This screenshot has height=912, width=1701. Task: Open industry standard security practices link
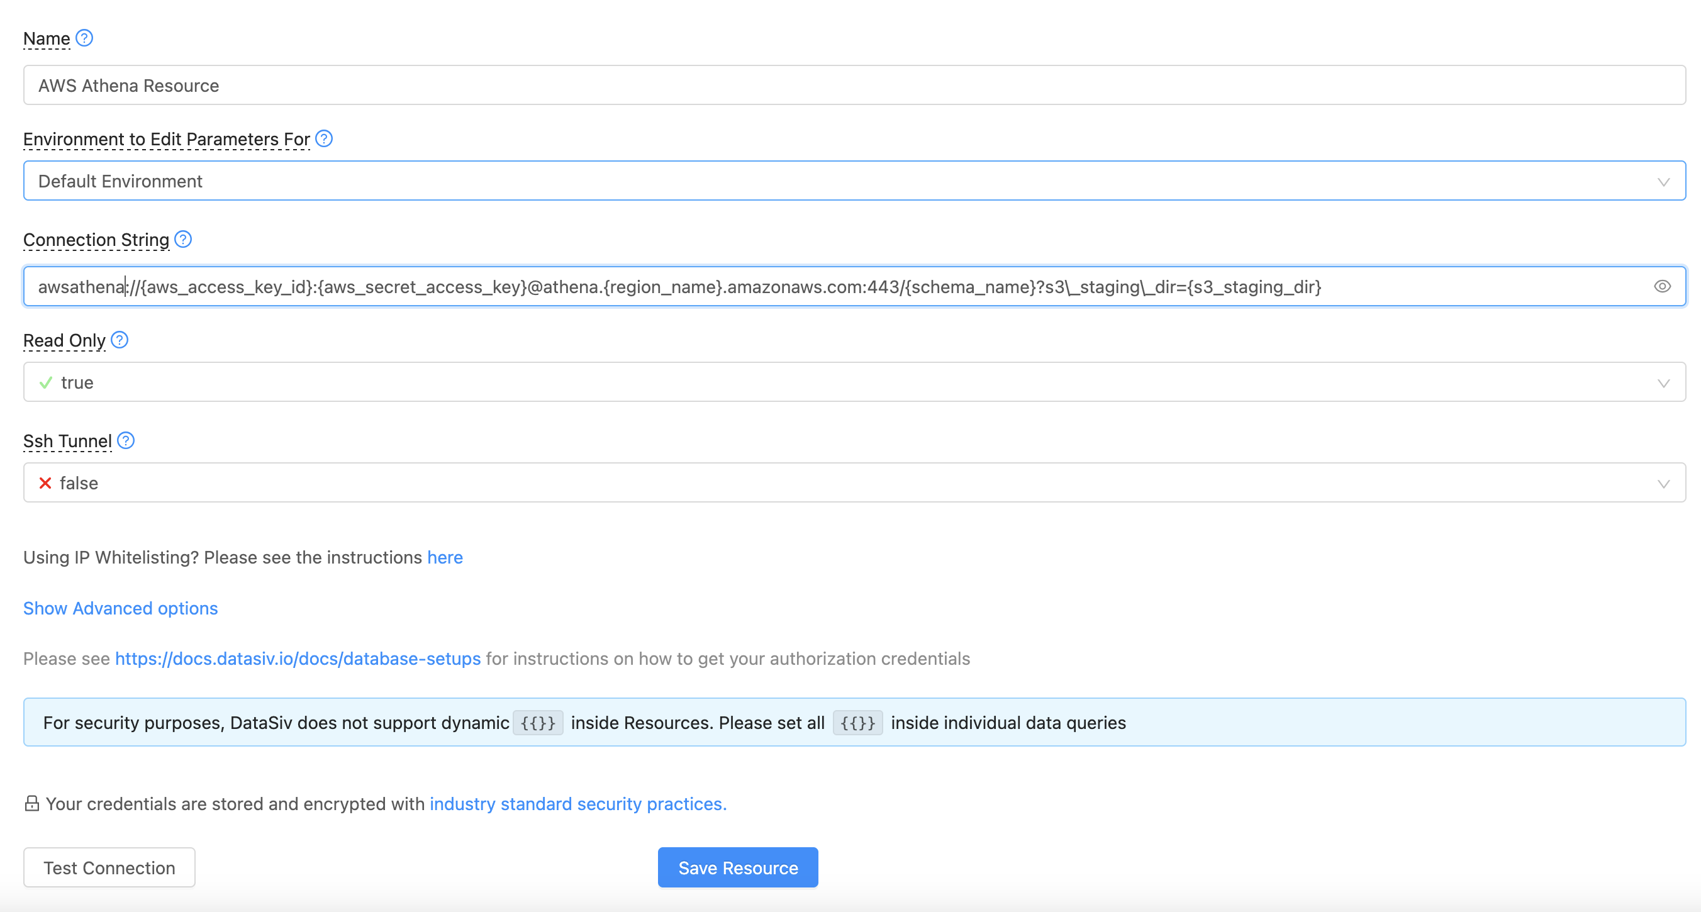pyautogui.click(x=579, y=804)
